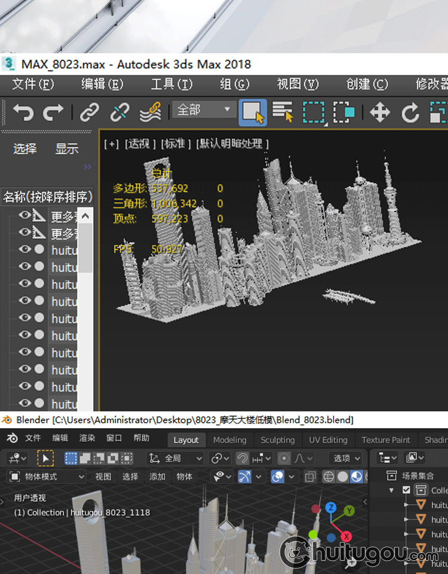Click the Undo arrow in 3ds Max toolbar

point(23,112)
